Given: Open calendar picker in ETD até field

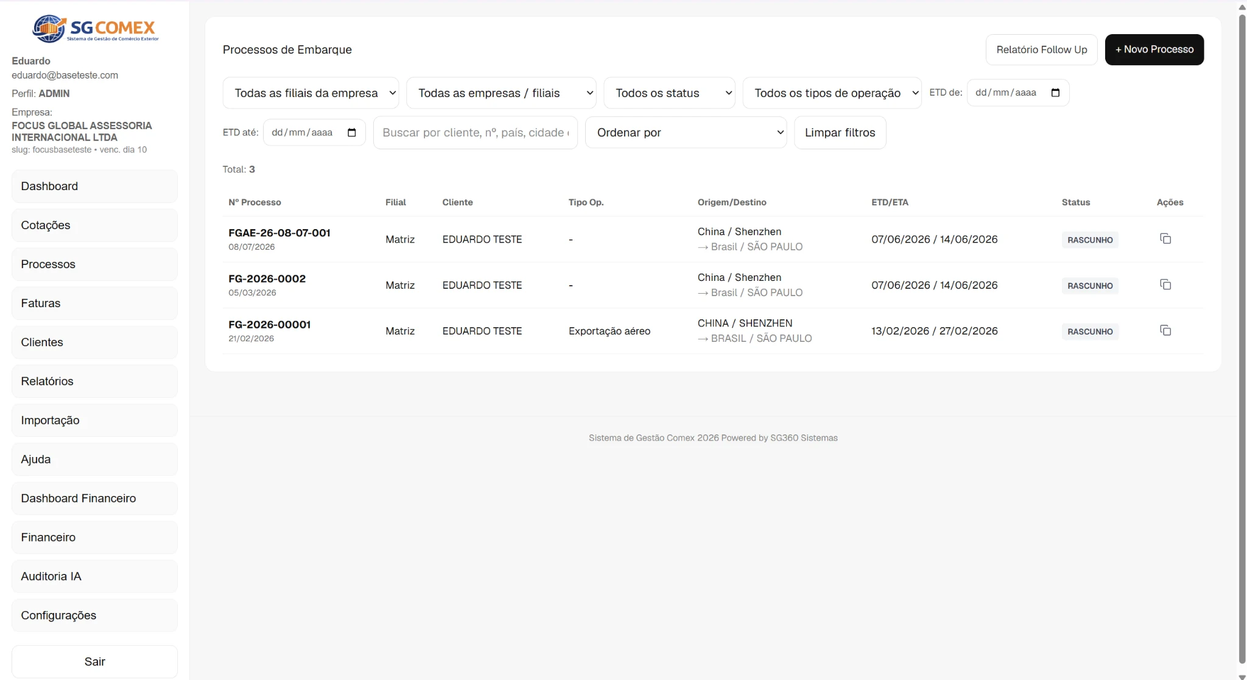Looking at the screenshot, I should coord(351,132).
